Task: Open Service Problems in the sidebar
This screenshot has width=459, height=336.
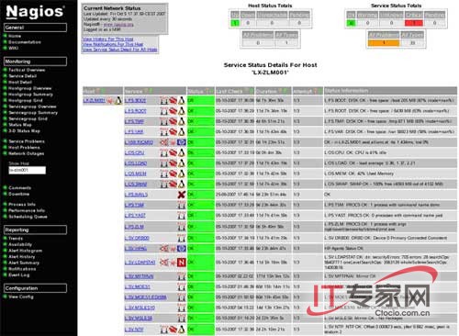Action: [x=27, y=141]
